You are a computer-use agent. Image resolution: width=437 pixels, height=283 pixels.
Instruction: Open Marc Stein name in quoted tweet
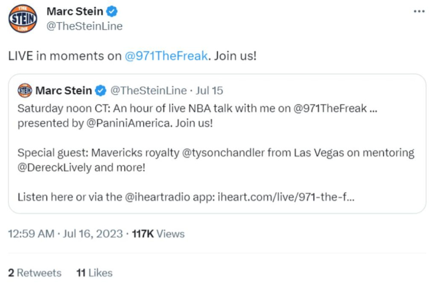(x=64, y=90)
